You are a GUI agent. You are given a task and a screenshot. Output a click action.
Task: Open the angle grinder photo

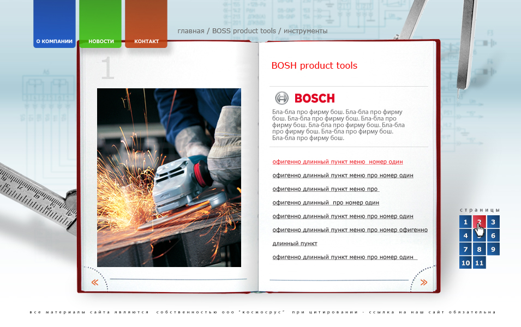169,178
